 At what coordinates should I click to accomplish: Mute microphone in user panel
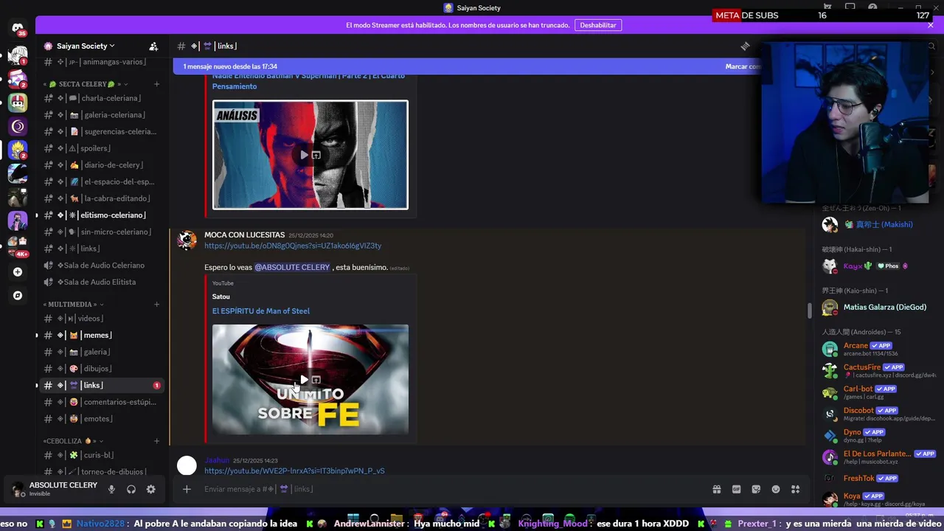(111, 489)
